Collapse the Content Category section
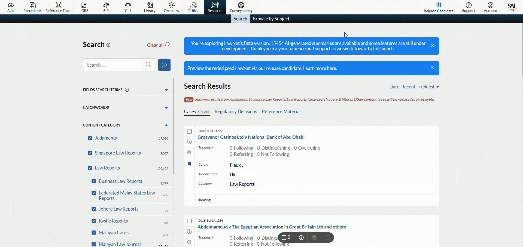Viewport: 523px width, 247px height. 166,125
